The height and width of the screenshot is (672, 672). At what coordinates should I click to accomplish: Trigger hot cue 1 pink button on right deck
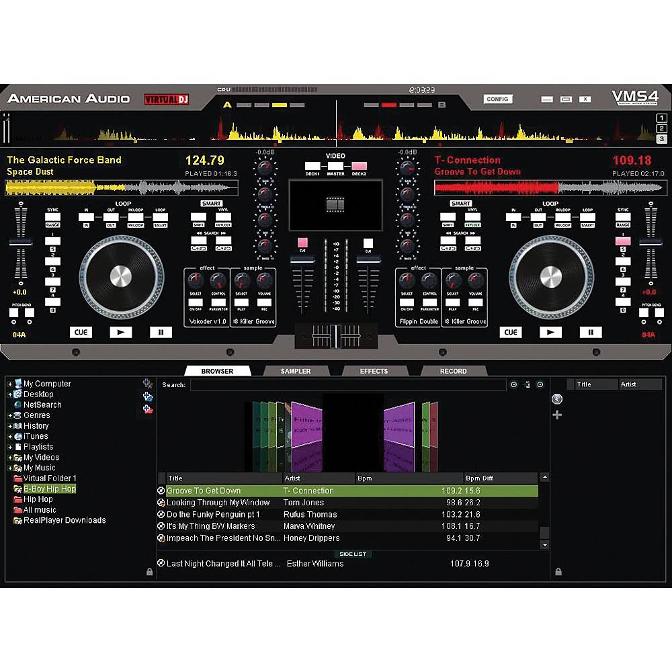pos(623,241)
